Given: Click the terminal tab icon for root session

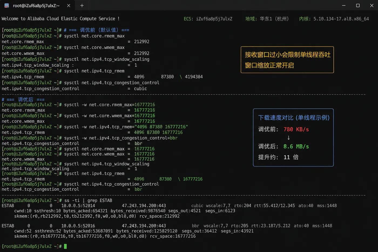Looking at the screenshot, I should (x=7, y=5).
